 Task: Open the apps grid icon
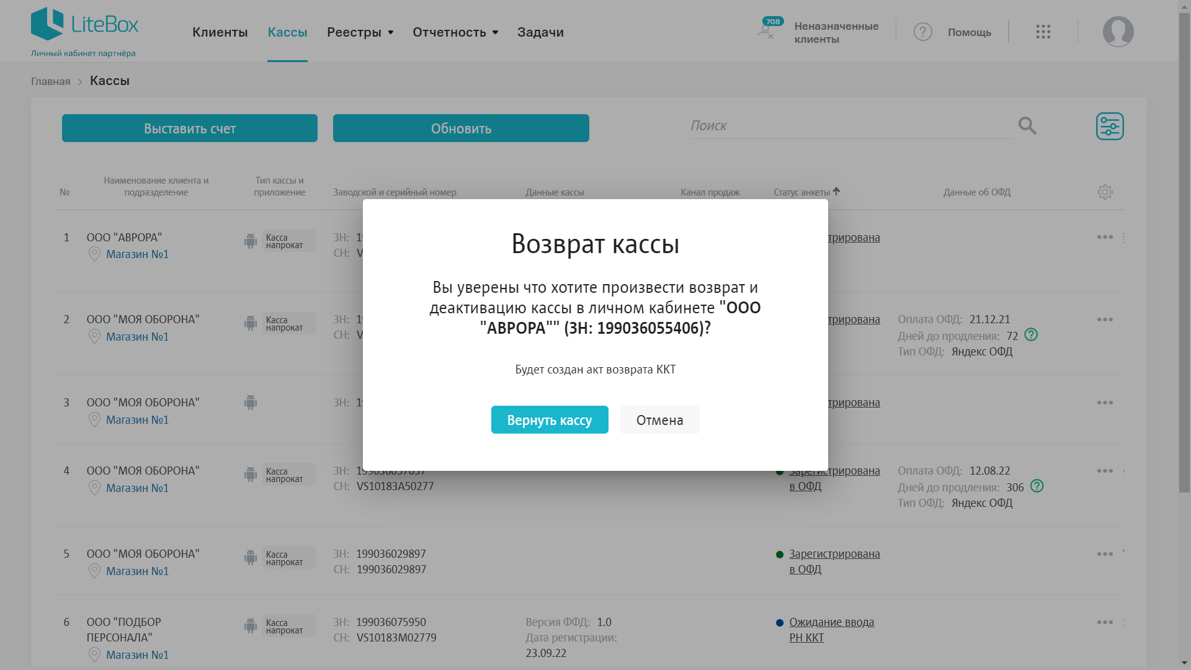pos(1043,32)
